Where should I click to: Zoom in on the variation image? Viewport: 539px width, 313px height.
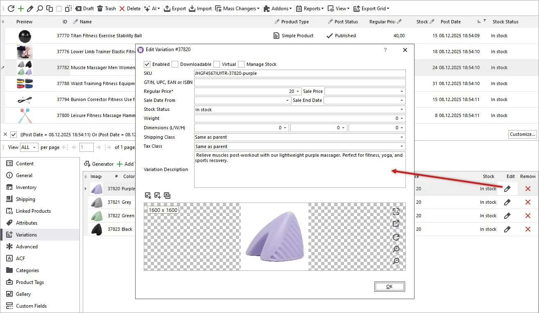(395, 249)
